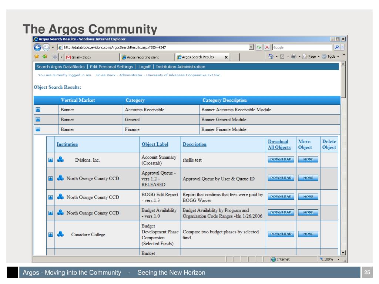Viewport: 379px width, 284px height.
Task: Click the RSS feeds icon
Action: [x=282, y=57]
